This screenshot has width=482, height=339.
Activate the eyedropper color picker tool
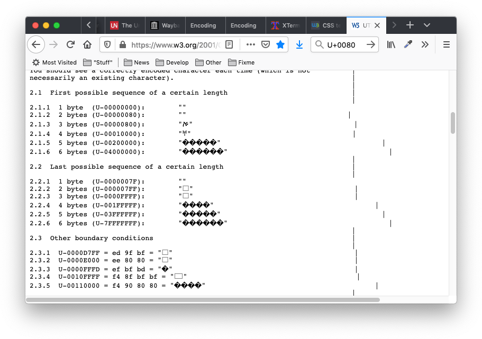(408, 45)
